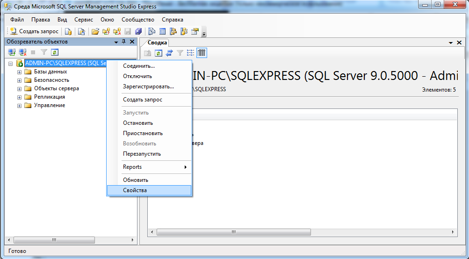
Task: Click the refresh icon in Обозреватель объектов toolbar
Action: coord(54,52)
